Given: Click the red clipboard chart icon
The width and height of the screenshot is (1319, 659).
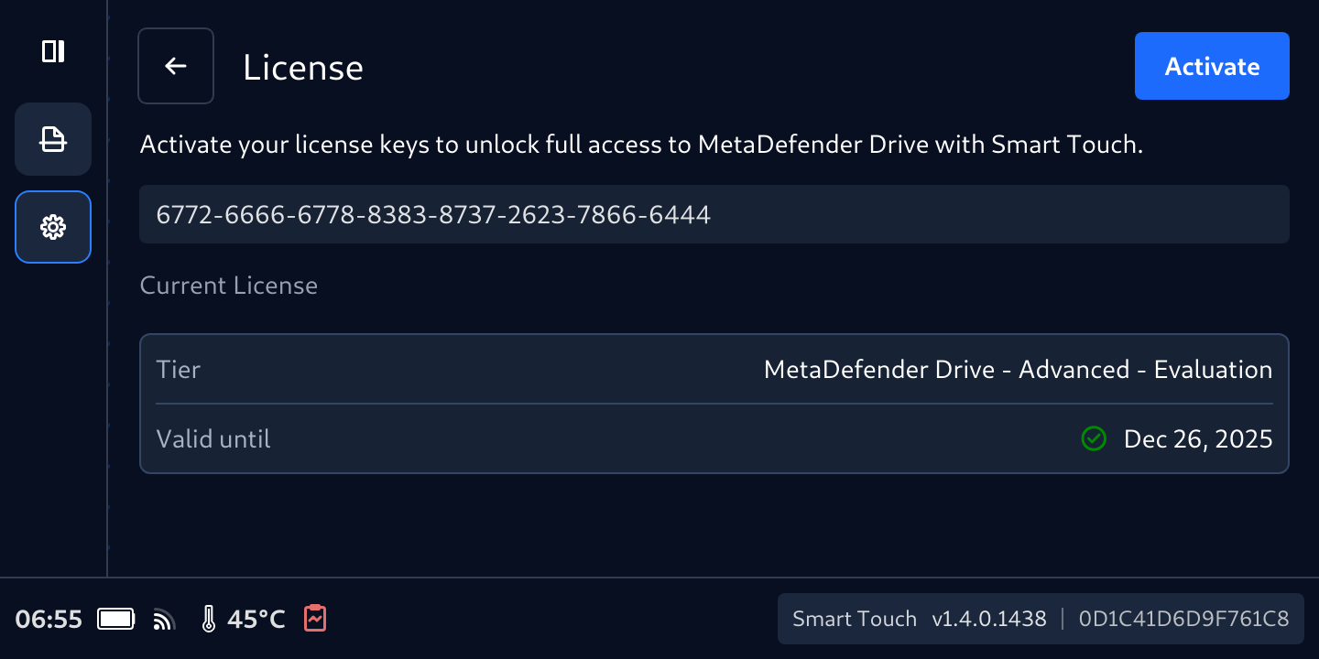Looking at the screenshot, I should pyautogui.click(x=315, y=619).
